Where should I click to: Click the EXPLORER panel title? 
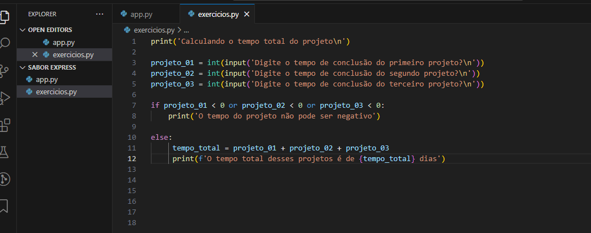pos(42,14)
